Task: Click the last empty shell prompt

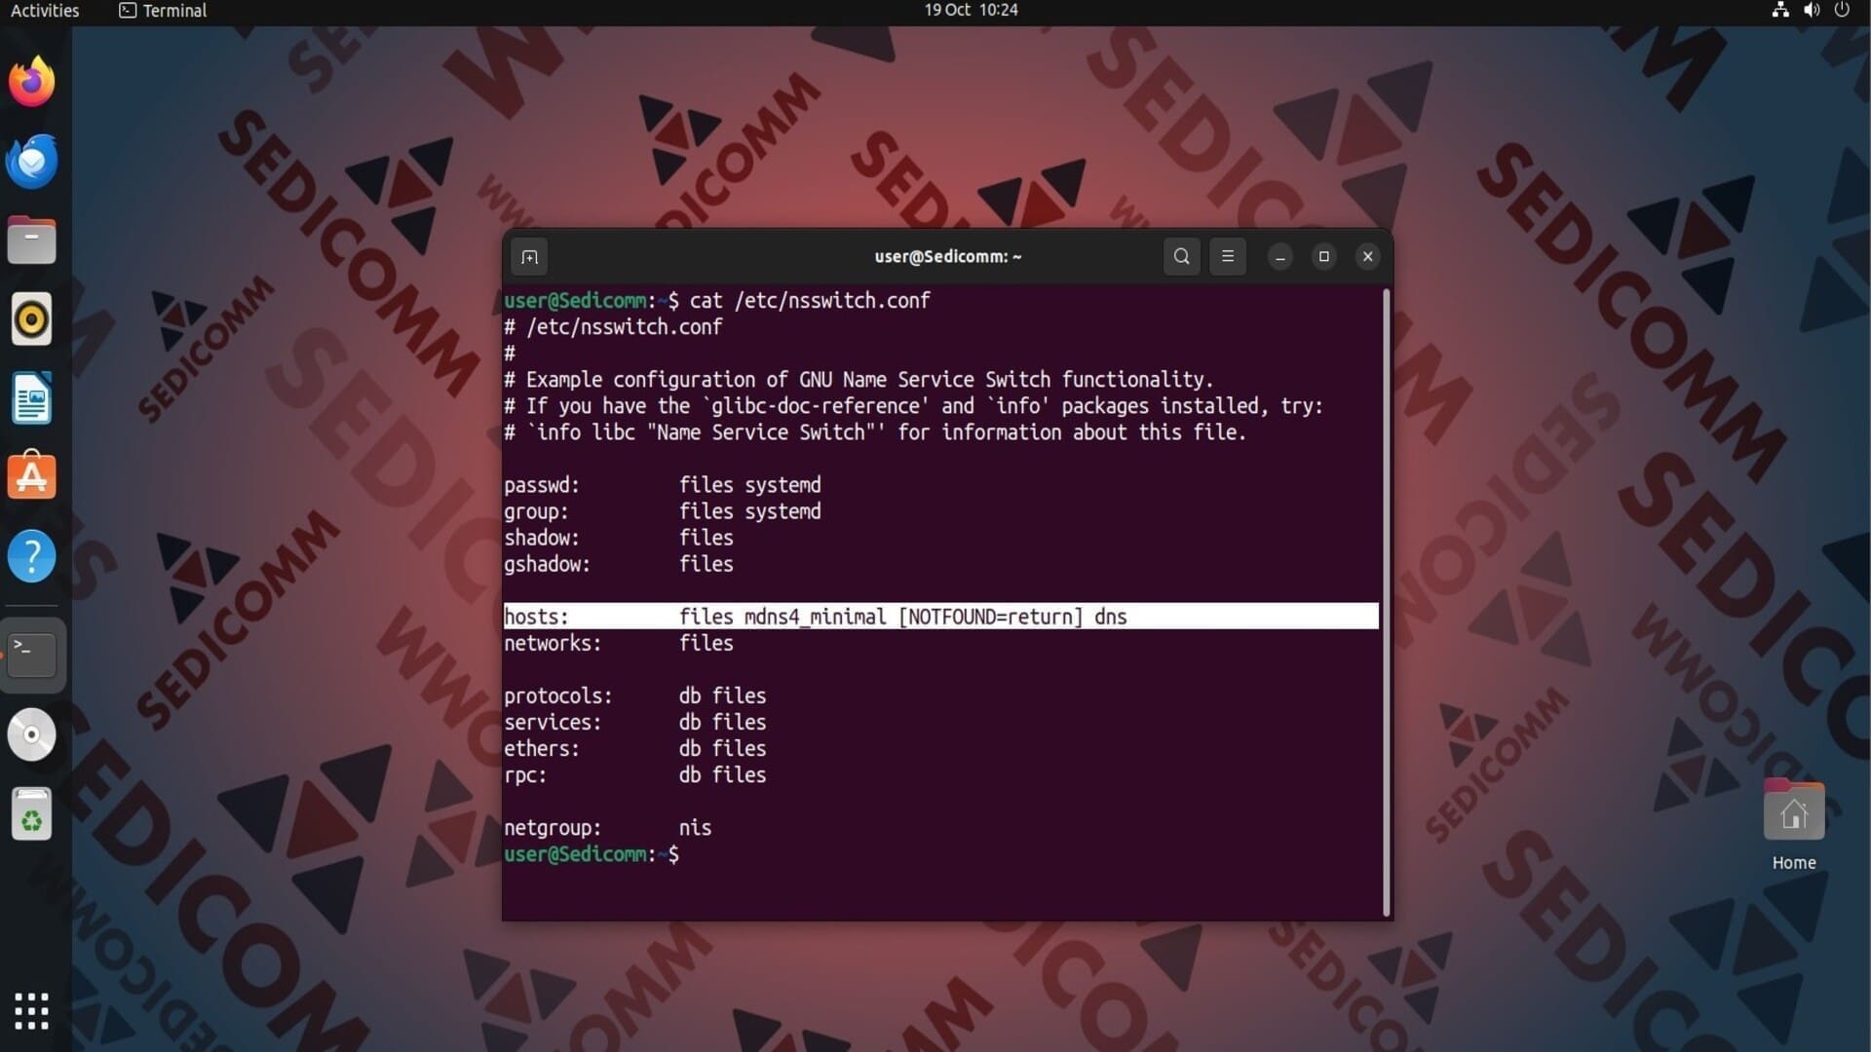Action: tap(592, 854)
